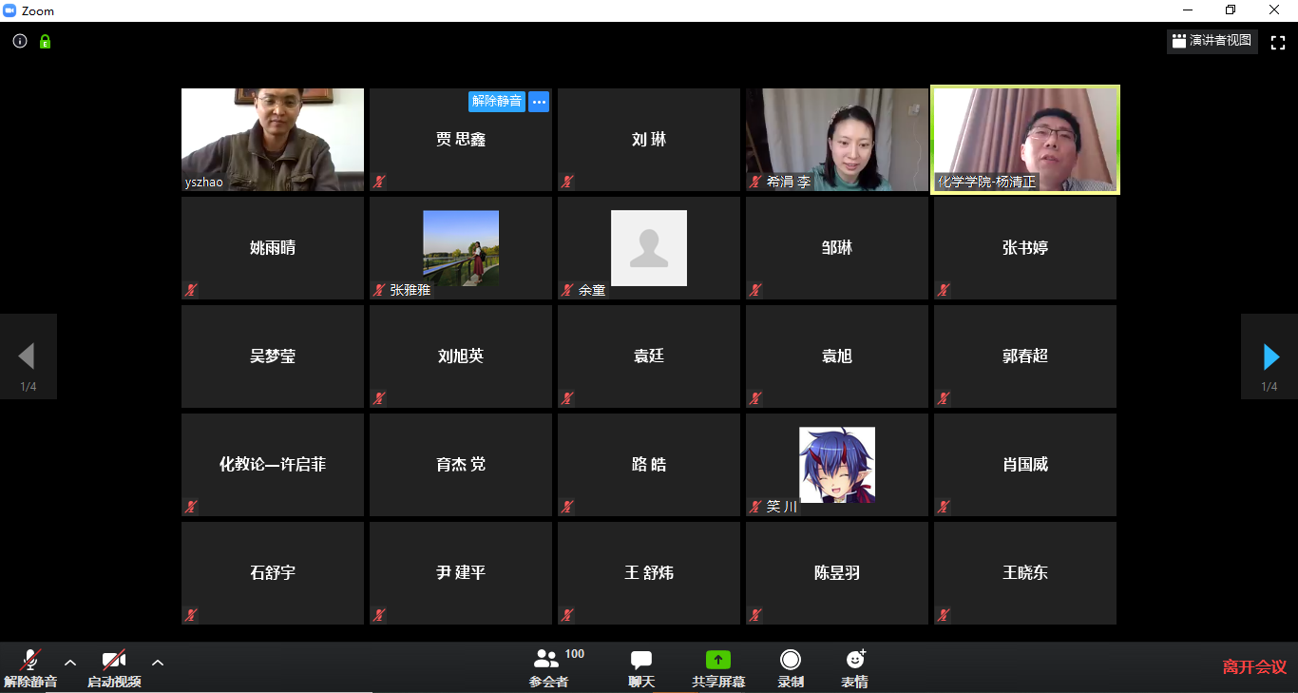1298x693 pixels.
Task: Click the green encryption lock icon
Action: tap(45, 42)
